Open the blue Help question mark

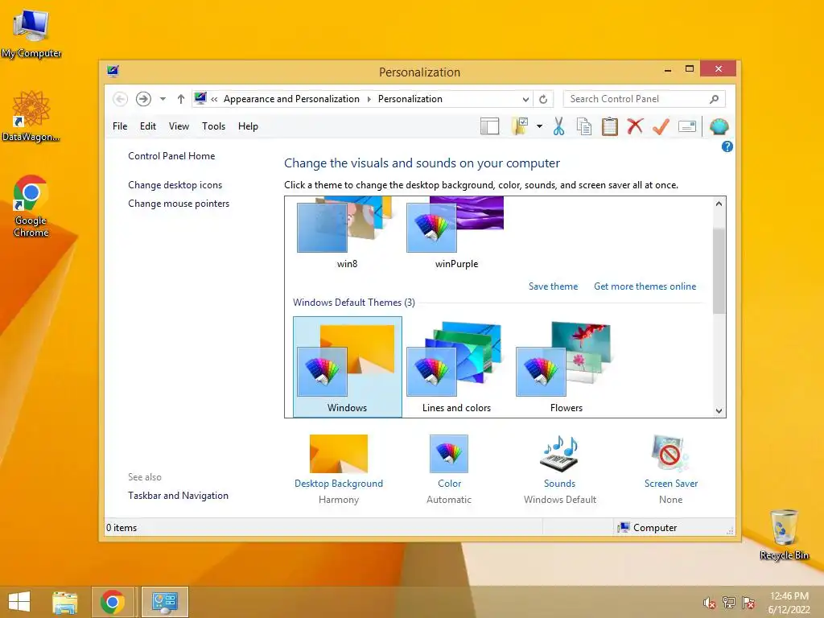click(727, 146)
